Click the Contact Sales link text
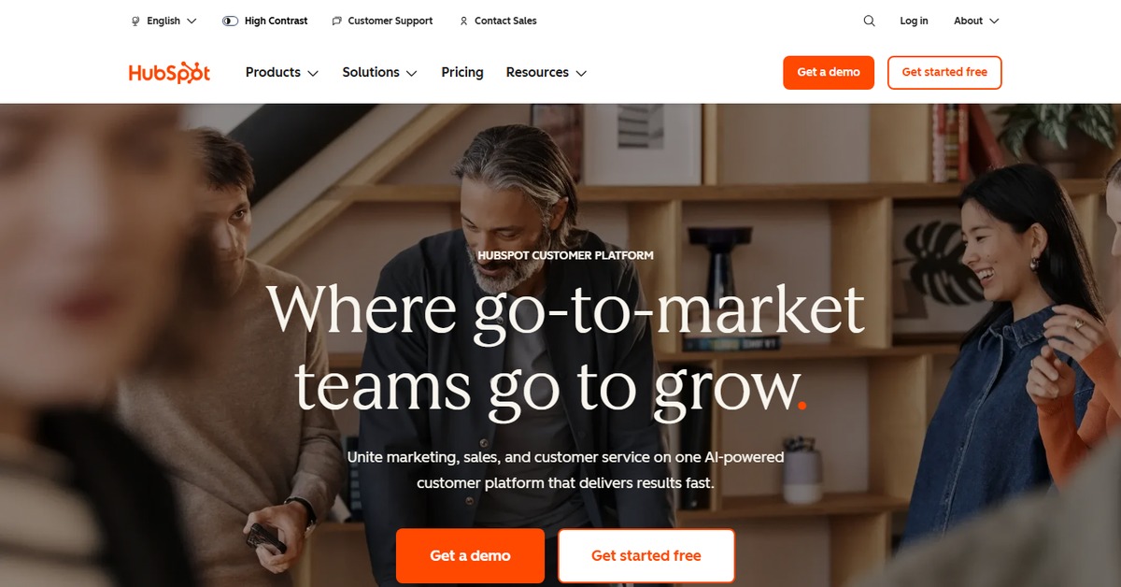The height and width of the screenshot is (587, 1121). point(505,21)
